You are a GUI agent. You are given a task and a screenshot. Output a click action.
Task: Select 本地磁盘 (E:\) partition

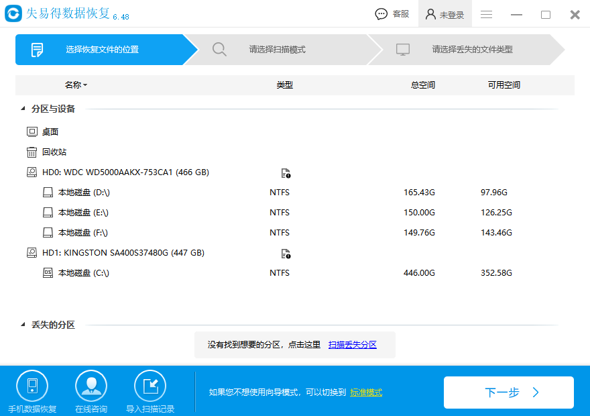pyautogui.click(x=83, y=213)
